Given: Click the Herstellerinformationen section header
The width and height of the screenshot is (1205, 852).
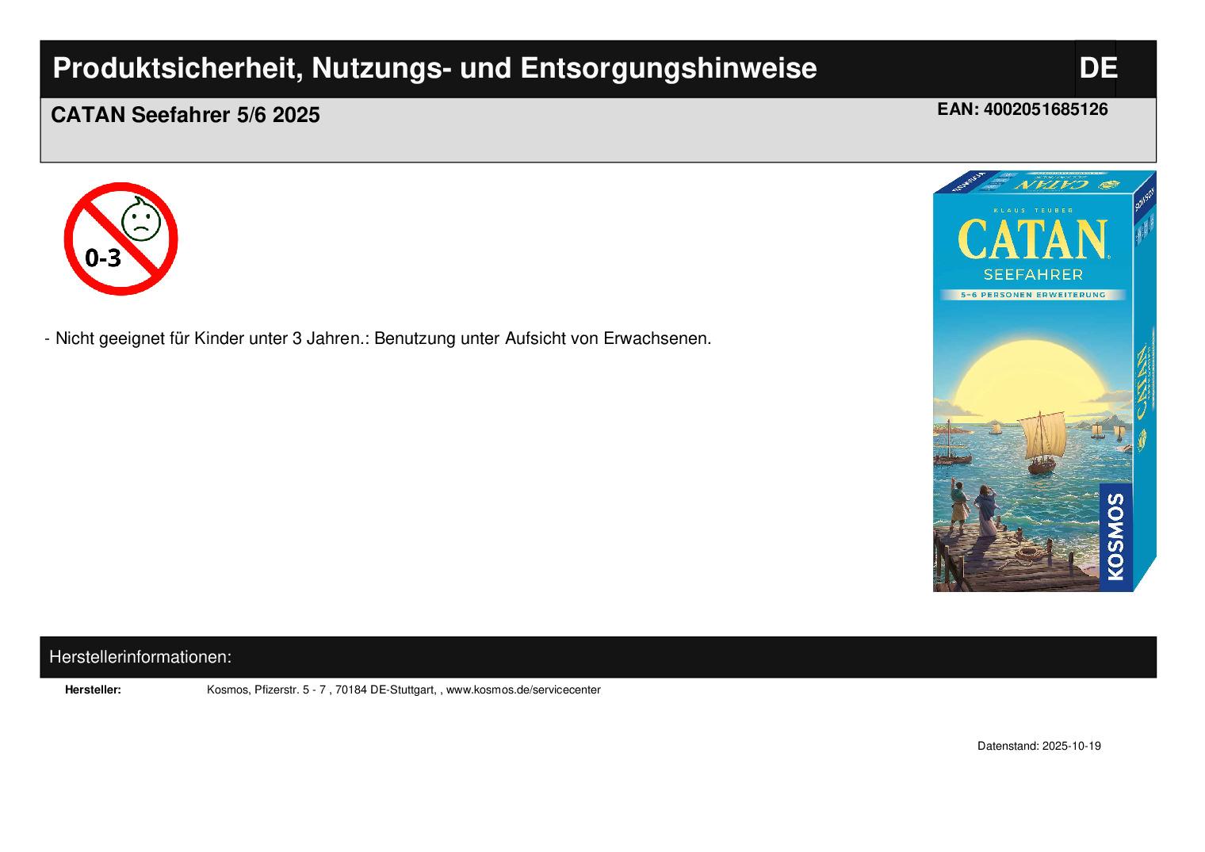Looking at the screenshot, I should pos(140,657).
